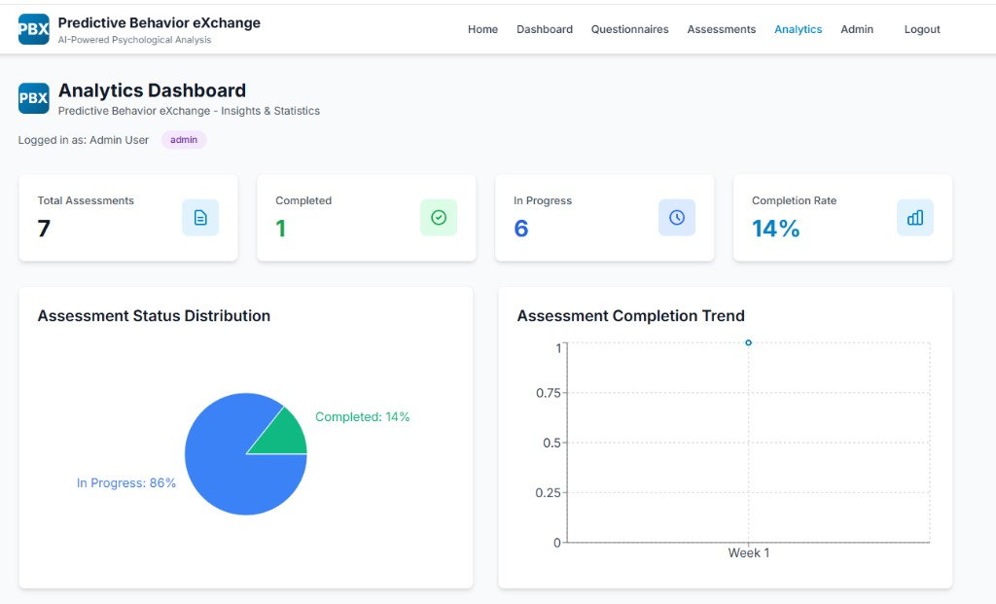Click the 'AI-Powered Psychological Analysis' tagline

(x=134, y=40)
